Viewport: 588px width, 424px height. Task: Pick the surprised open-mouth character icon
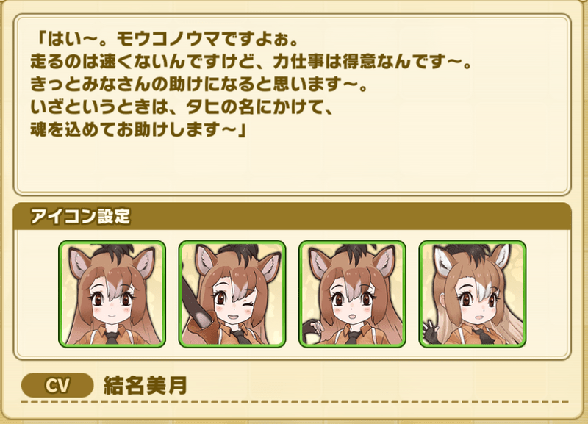point(352,294)
